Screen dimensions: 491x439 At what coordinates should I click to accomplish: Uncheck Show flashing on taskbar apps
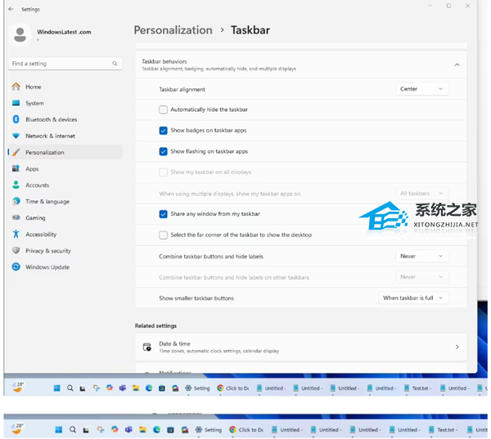point(163,151)
